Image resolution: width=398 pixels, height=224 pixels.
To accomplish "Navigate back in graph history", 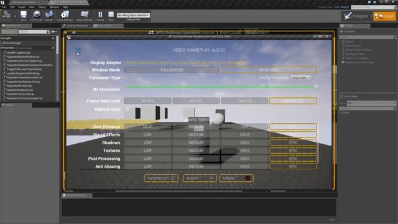I will coord(65,32).
